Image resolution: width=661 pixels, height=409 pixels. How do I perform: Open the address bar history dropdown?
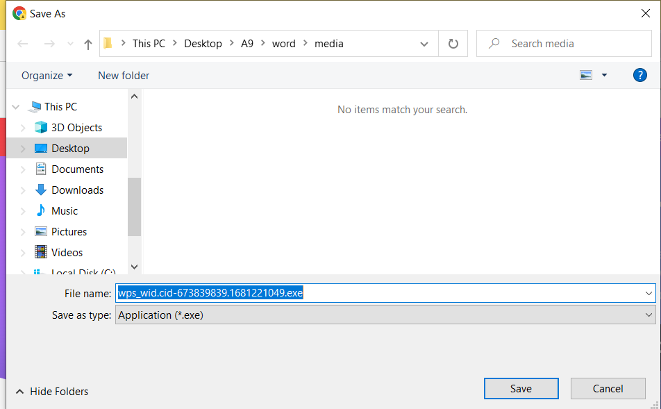[x=424, y=44]
